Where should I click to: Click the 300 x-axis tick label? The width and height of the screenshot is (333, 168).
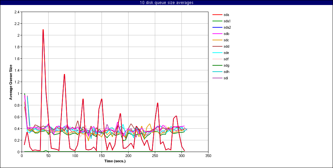(181, 156)
